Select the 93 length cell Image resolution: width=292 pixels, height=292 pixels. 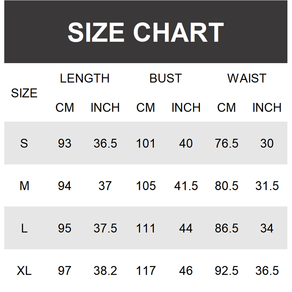[x=65, y=143]
